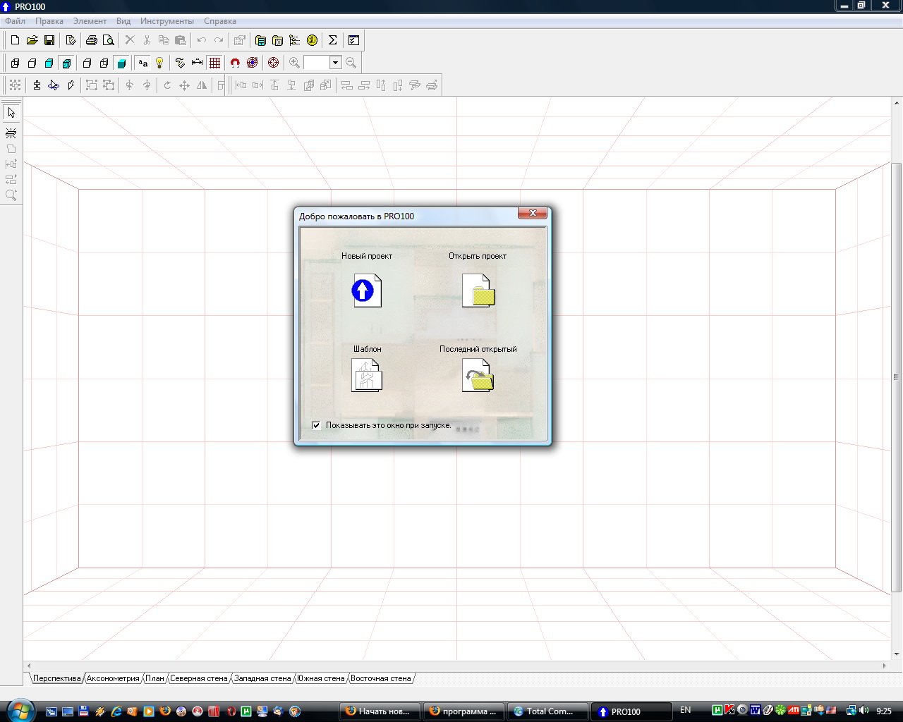Create a new file from the toolbar
Viewport: 903px width, 722px height.
point(15,40)
